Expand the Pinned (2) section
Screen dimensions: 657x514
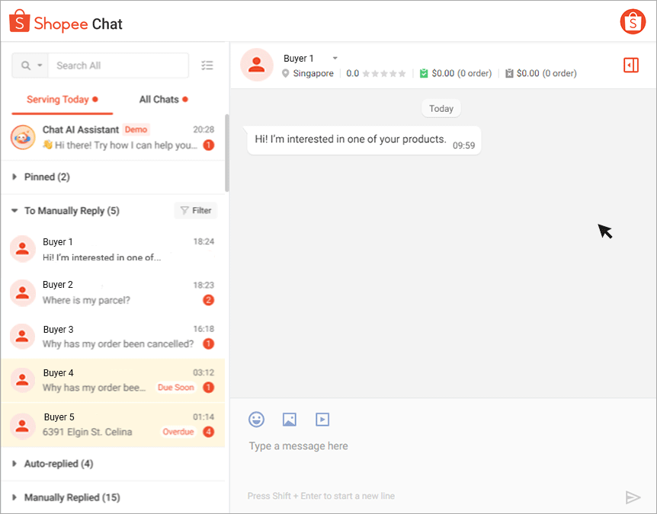click(x=113, y=177)
